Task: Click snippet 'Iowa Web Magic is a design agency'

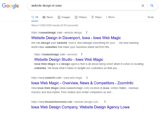Action: [89, 66]
